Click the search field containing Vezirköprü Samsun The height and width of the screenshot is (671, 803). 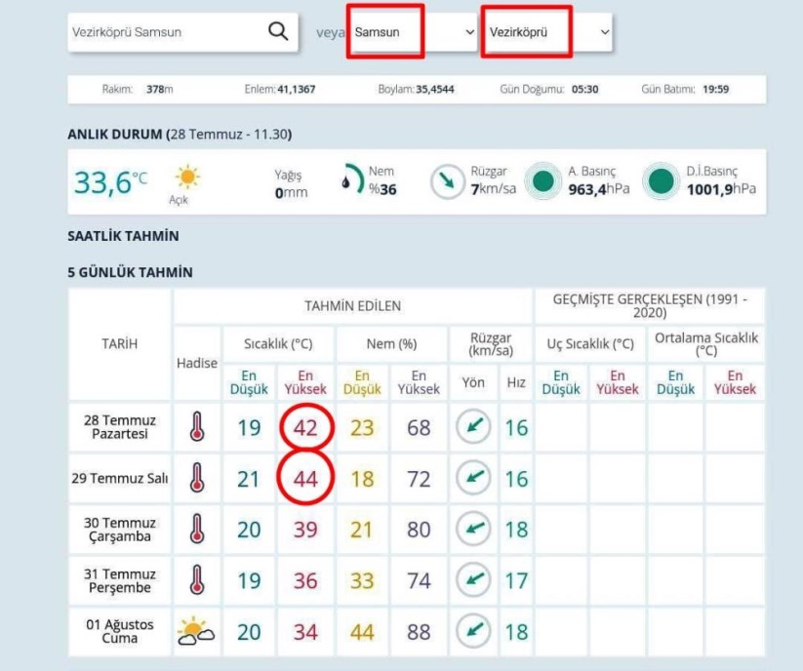click(x=164, y=32)
